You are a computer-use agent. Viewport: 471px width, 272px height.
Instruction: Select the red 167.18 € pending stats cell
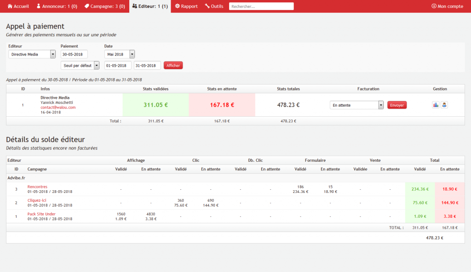pyautogui.click(x=222, y=105)
